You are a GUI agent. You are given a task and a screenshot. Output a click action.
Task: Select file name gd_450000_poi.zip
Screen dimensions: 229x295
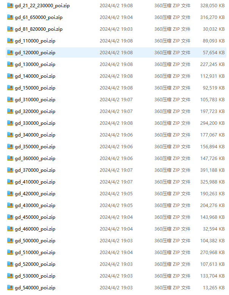[x=35, y=218]
